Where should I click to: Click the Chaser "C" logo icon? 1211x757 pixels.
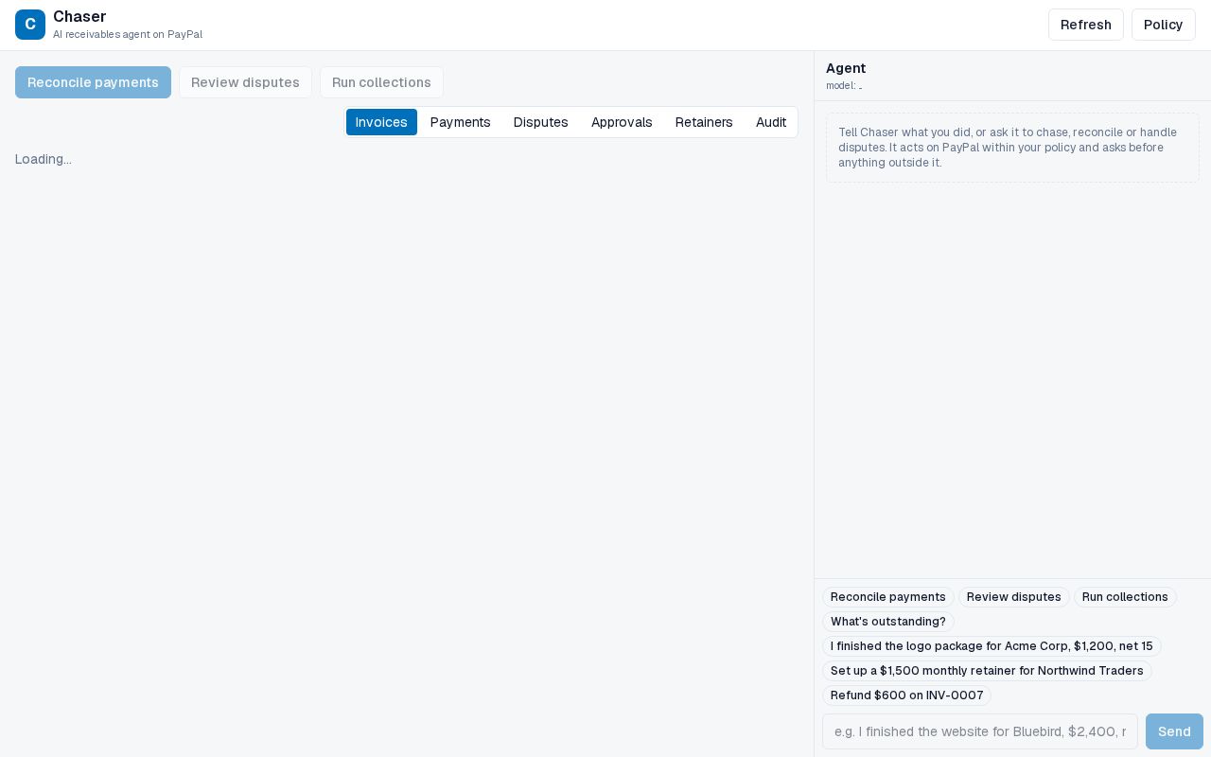point(30,25)
